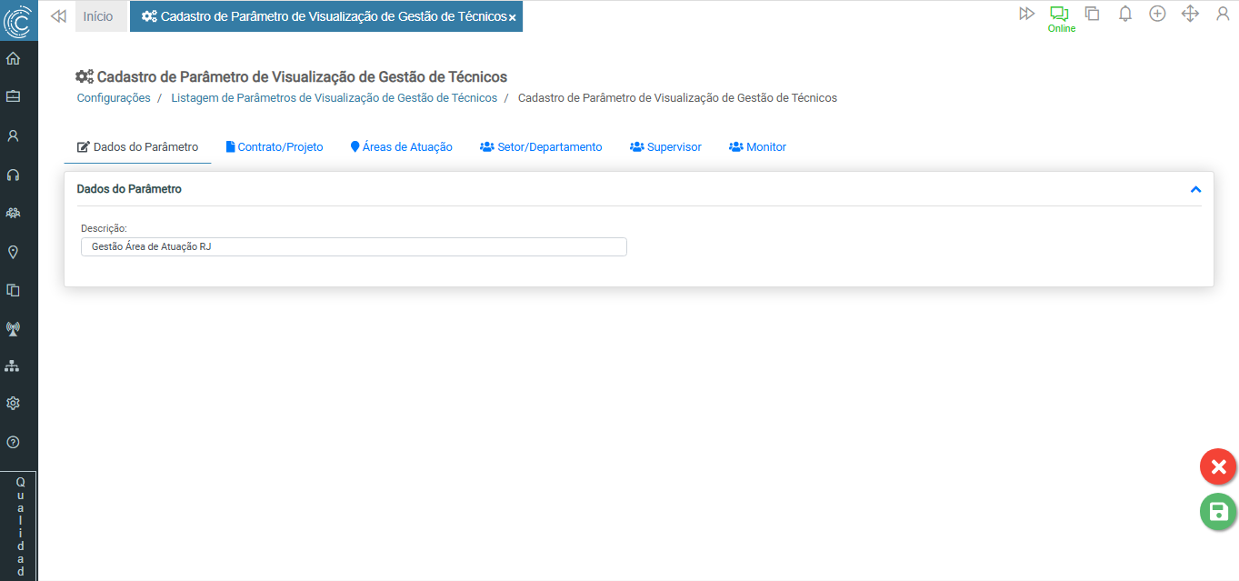Go to Configurações breadcrumb link

pyautogui.click(x=114, y=98)
